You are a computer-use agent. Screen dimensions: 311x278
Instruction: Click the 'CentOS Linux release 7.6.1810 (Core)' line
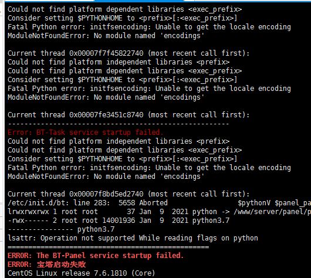(82, 273)
